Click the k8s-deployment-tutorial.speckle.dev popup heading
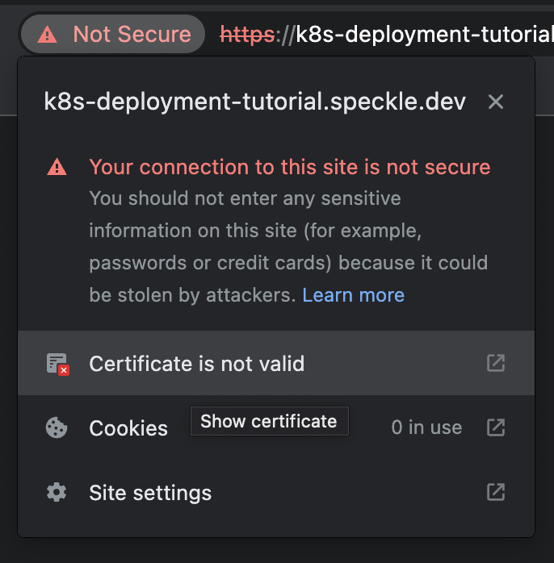The width and height of the screenshot is (554, 563). tap(254, 102)
